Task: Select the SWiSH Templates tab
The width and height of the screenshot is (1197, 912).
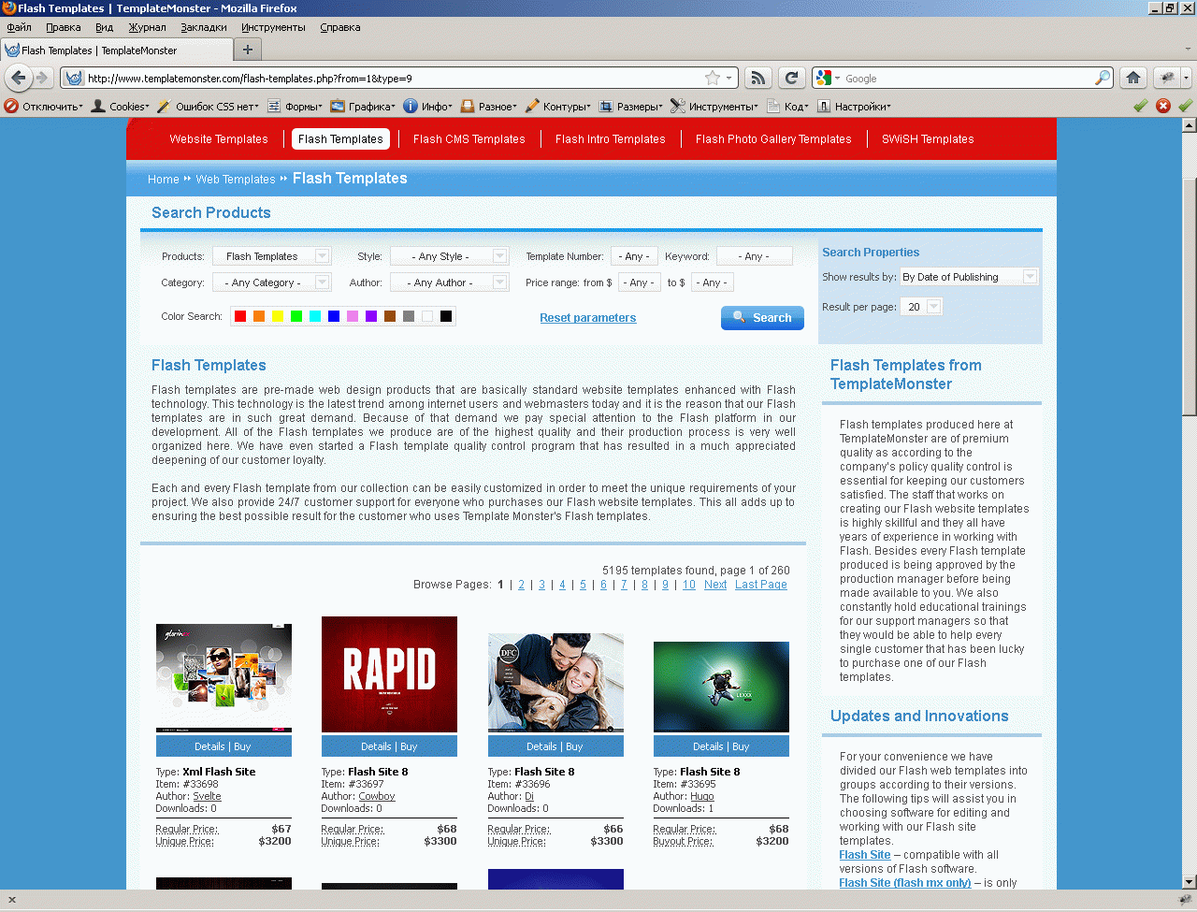Action: 928,139
